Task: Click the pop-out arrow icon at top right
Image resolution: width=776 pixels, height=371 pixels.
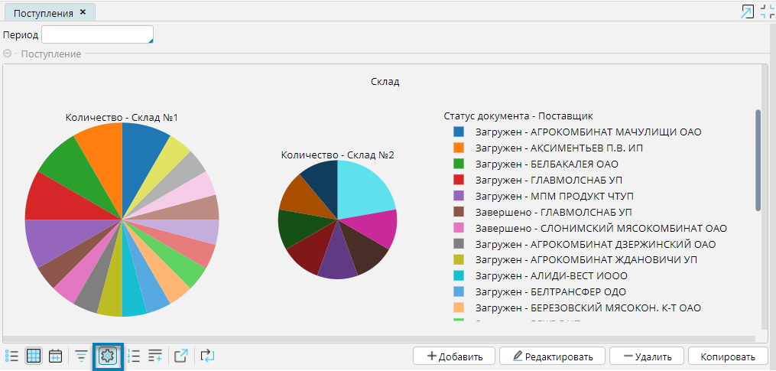Action: 748,11
